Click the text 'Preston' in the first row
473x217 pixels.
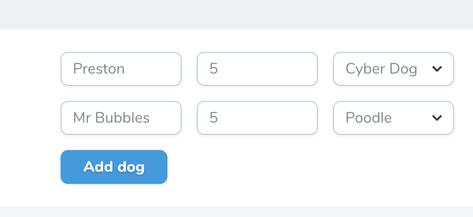click(x=99, y=69)
